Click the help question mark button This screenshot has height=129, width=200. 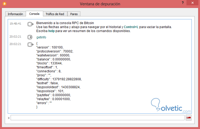183,3
